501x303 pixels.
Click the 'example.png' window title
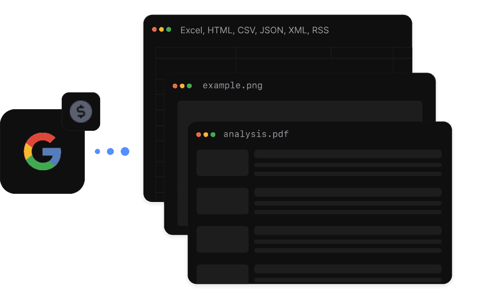[233, 86]
